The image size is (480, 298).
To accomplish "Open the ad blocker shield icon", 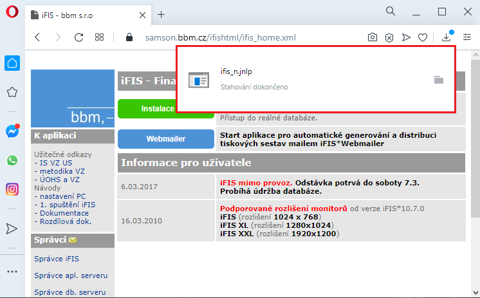I will point(389,38).
